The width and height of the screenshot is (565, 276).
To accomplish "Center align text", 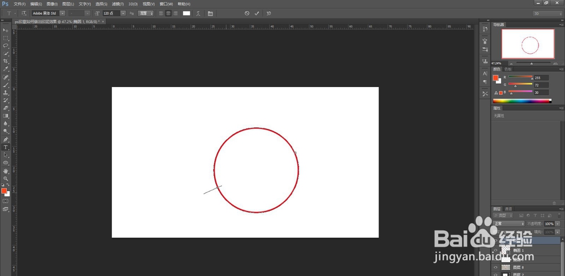I will point(168,14).
